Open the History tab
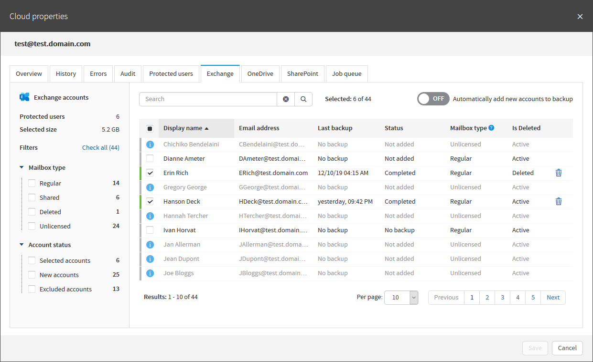 coord(66,74)
